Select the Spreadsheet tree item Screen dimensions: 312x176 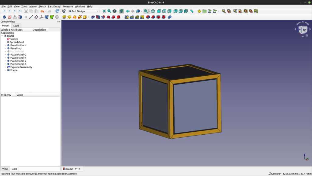[x=17, y=42]
